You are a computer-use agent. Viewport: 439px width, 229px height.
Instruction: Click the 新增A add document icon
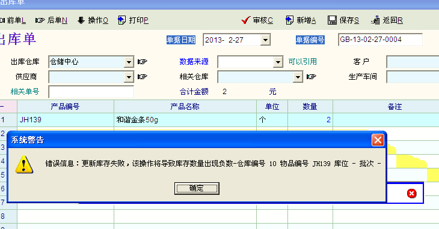click(289, 20)
